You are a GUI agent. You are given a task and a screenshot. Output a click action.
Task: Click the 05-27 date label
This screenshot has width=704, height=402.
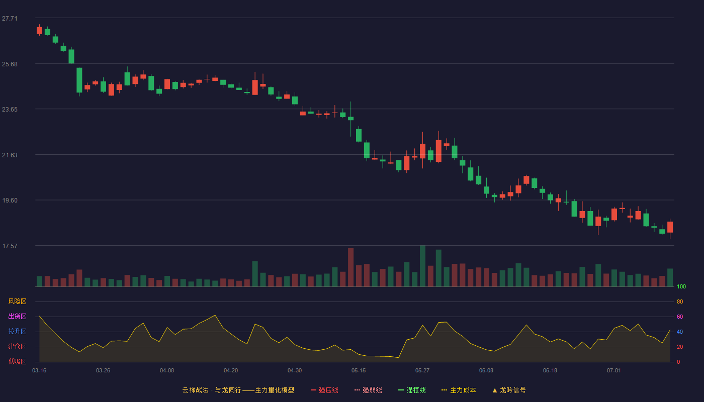tap(422, 370)
